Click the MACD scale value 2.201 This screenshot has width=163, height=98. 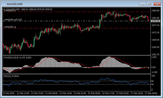154,57
